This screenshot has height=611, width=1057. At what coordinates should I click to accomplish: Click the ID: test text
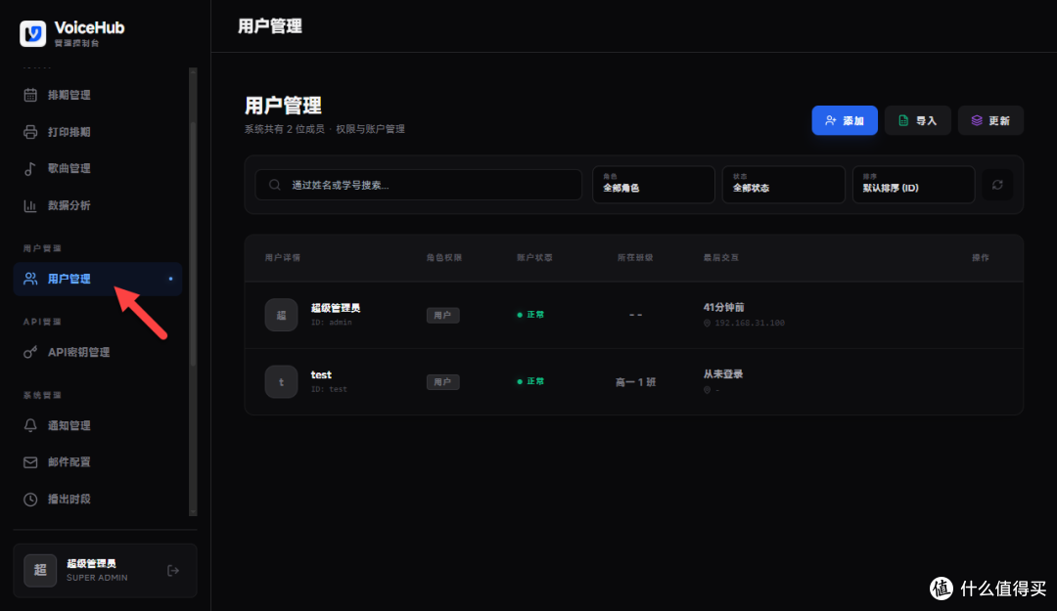point(329,389)
